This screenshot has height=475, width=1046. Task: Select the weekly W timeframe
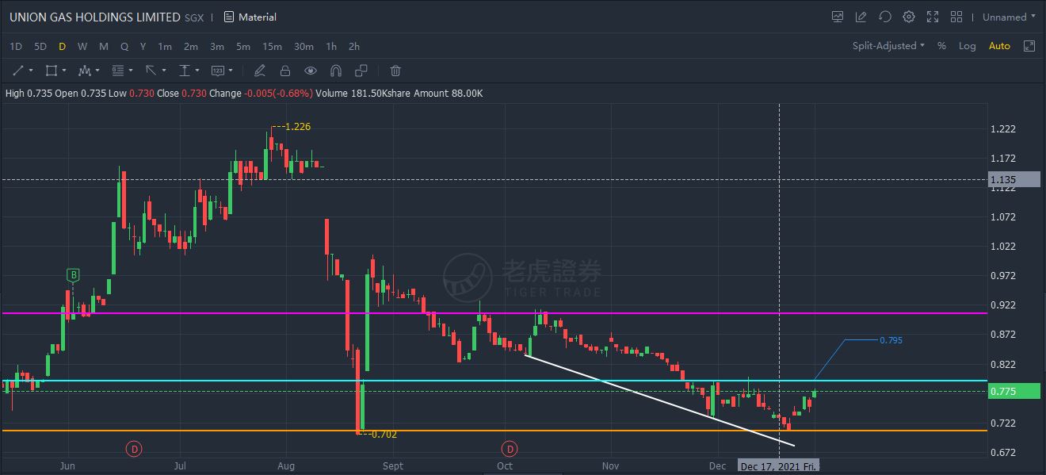[82, 46]
